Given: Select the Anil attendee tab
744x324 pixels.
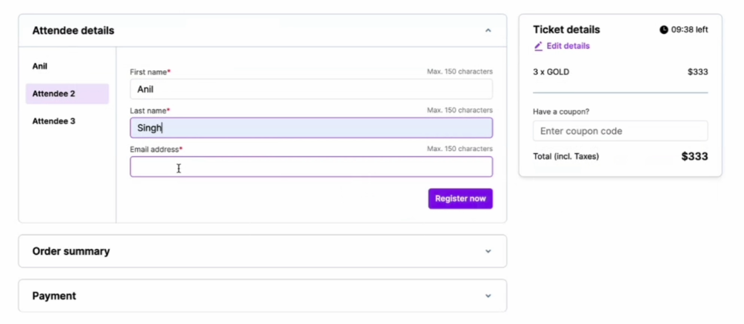Looking at the screenshot, I should pos(40,66).
